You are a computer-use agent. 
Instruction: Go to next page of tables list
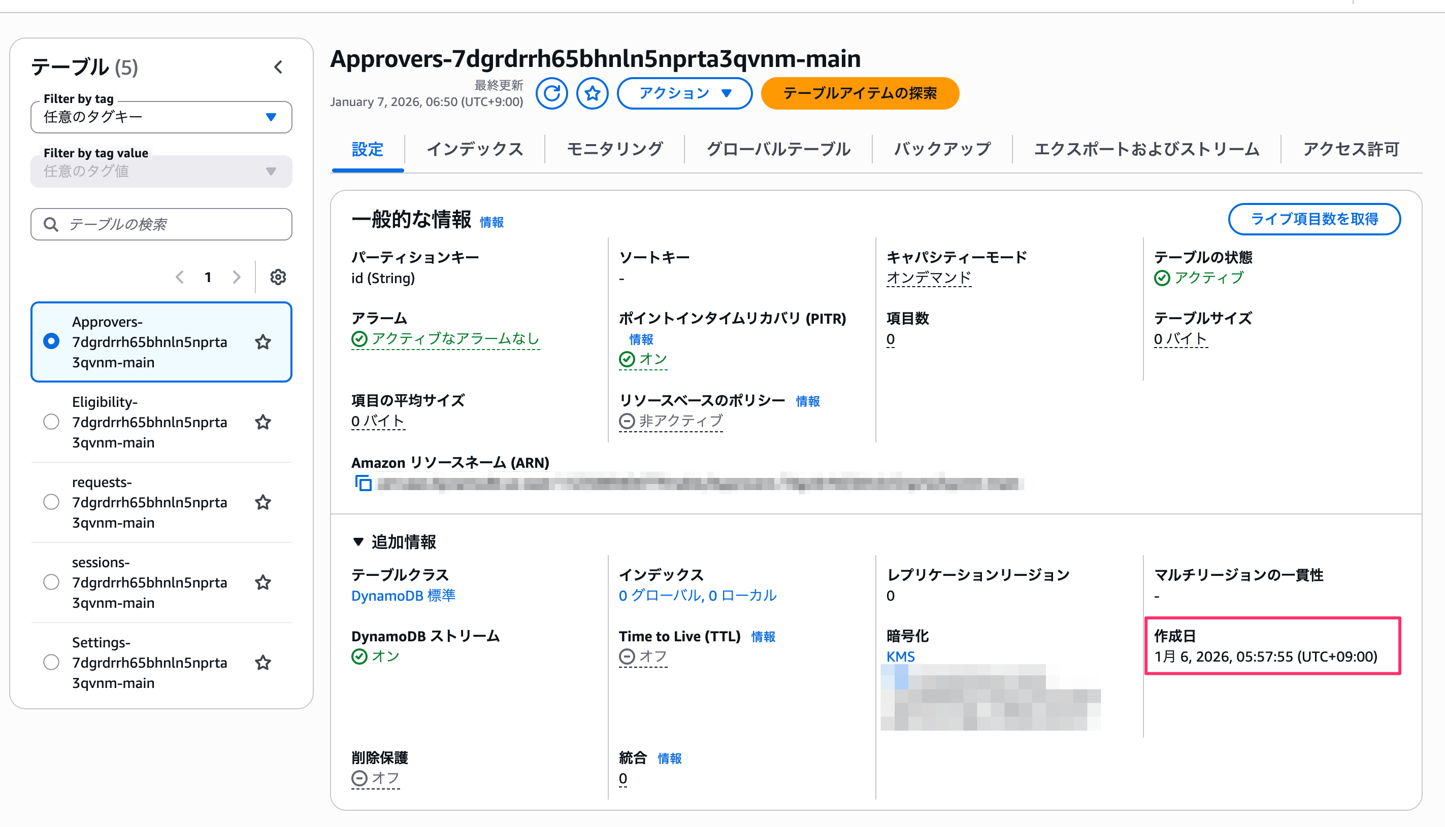[237, 277]
